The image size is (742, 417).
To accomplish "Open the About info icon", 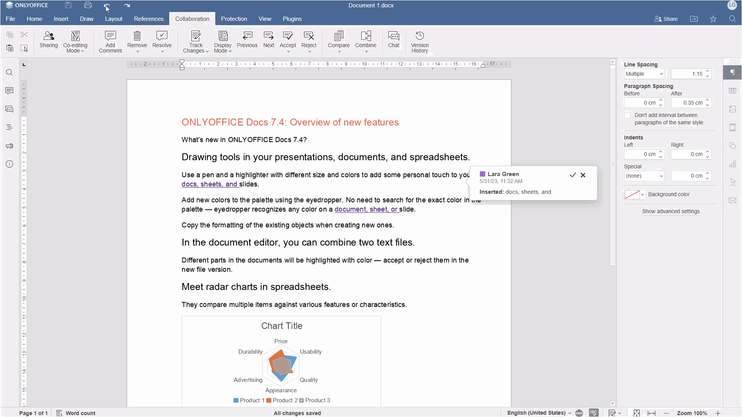I will pyautogui.click(x=10, y=164).
